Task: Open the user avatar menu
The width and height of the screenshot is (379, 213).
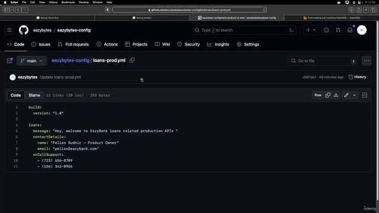Action: [362, 30]
